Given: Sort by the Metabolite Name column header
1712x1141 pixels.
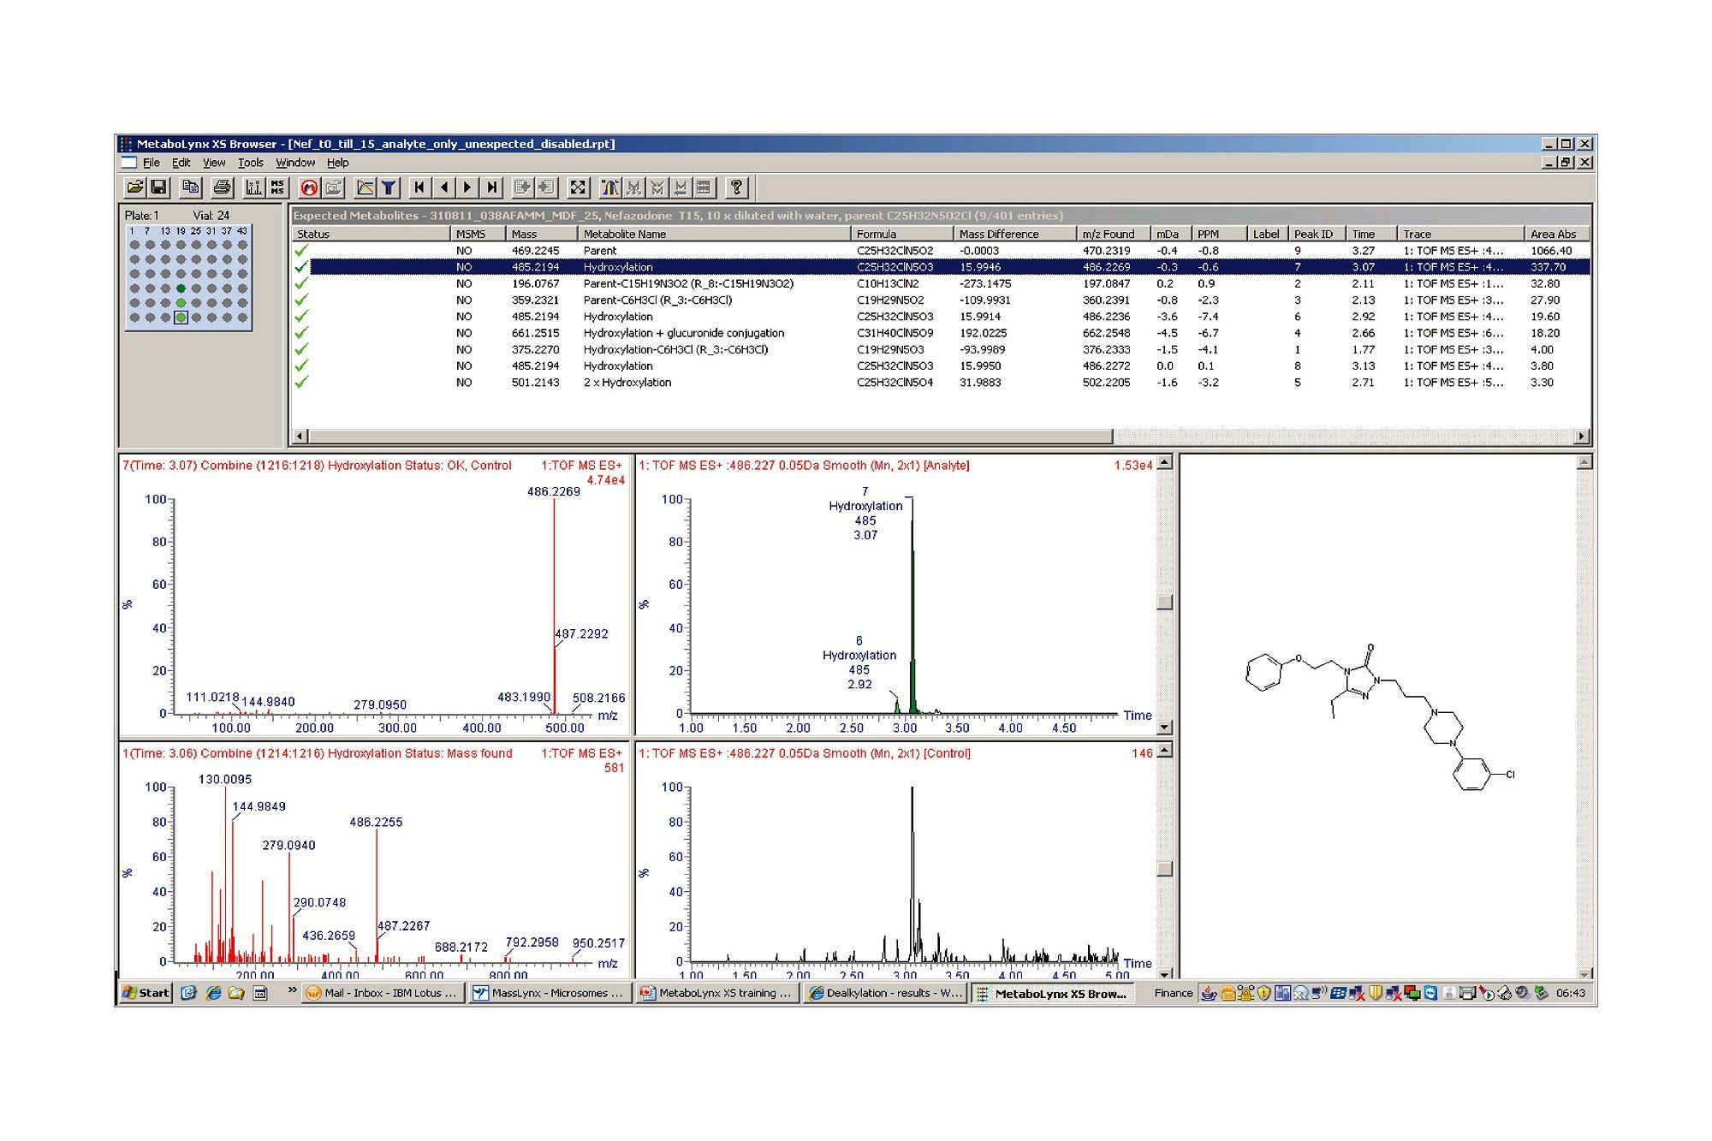Looking at the screenshot, I should [x=714, y=234].
